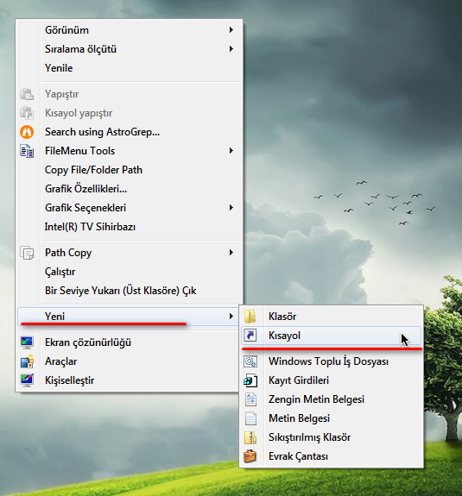Choose Çalıştır from the context menu
Image resolution: width=462 pixels, height=496 pixels.
[x=130, y=272]
